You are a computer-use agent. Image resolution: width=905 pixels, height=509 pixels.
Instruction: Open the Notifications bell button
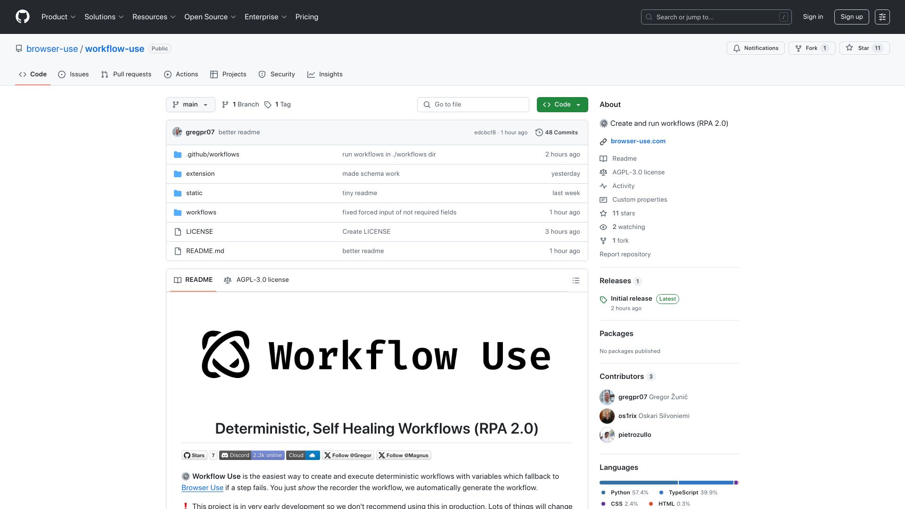[756, 48]
